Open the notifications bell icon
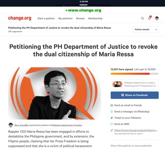This screenshot has height=149, width=165. 150,18
